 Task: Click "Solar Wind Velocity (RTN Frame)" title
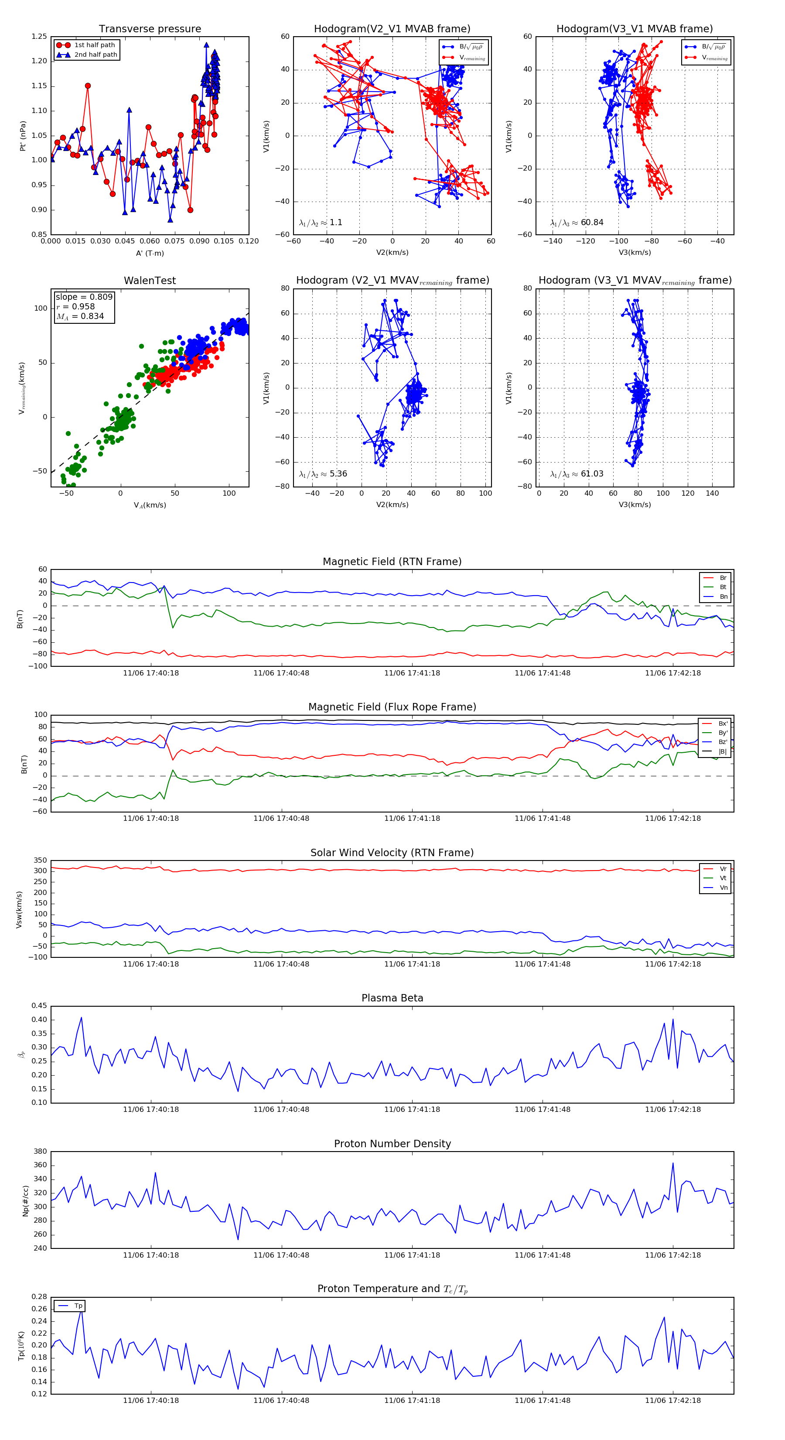[x=392, y=853]
